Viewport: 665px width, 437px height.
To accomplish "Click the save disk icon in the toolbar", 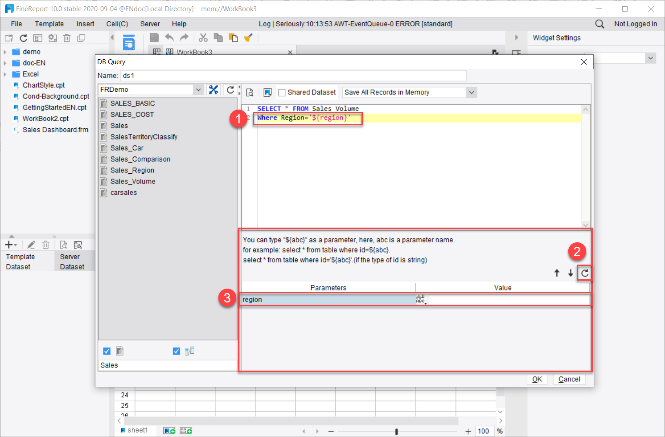I will tap(154, 37).
